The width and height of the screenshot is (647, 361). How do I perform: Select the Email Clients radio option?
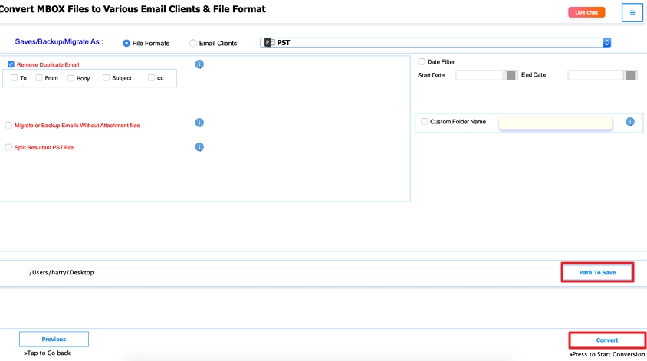click(193, 44)
